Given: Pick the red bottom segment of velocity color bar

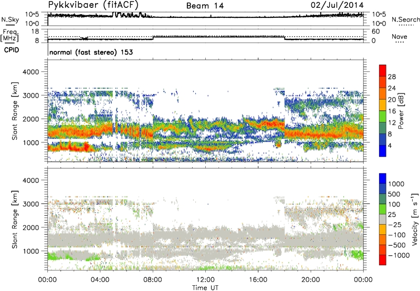Looking at the screenshot, I should [383, 260].
